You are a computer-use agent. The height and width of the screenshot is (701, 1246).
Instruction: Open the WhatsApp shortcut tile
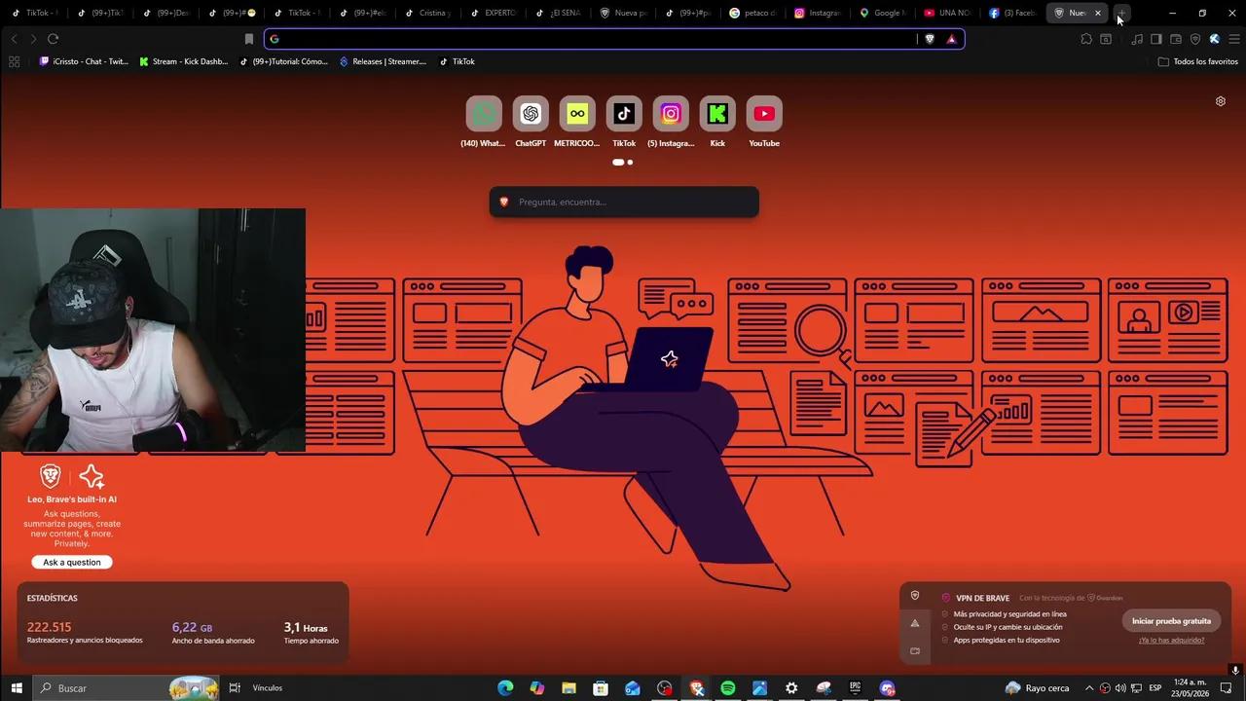(x=484, y=114)
